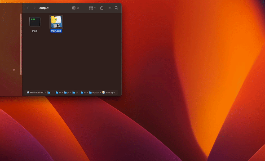Click the icon view button in the toolbar
This screenshot has height=161, width=265.
click(x=74, y=8)
